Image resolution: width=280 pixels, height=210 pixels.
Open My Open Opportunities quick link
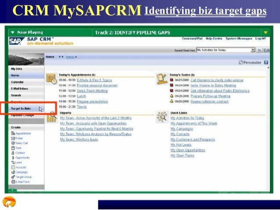188,150
